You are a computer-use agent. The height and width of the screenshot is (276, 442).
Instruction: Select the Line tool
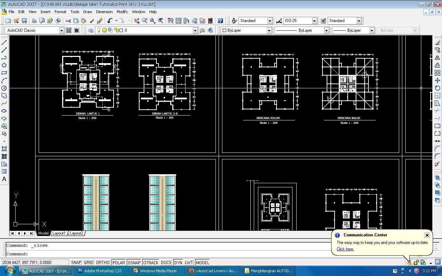click(x=4, y=42)
